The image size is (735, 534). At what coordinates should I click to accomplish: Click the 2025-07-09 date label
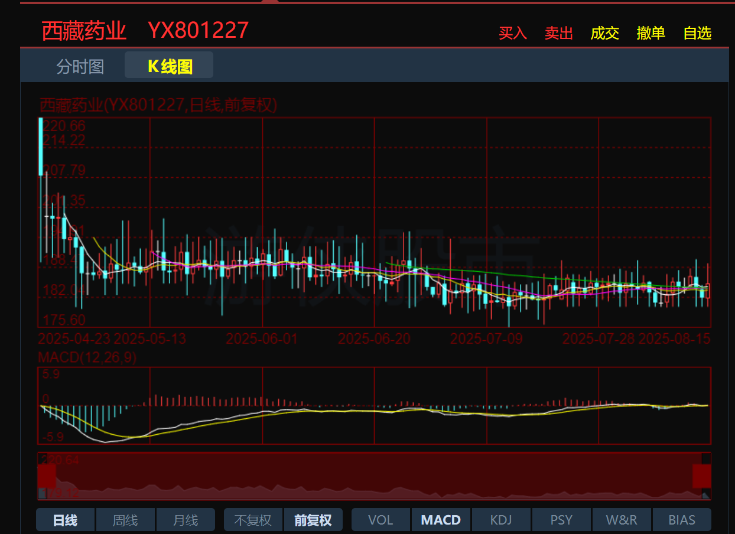tap(487, 339)
